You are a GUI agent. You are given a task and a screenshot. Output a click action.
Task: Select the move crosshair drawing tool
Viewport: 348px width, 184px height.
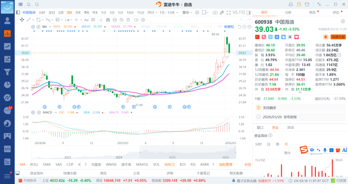tap(22, 20)
